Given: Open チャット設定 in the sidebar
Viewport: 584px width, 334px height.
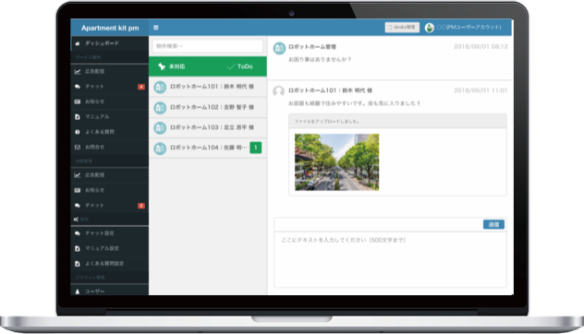Looking at the screenshot, I should (109, 233).
